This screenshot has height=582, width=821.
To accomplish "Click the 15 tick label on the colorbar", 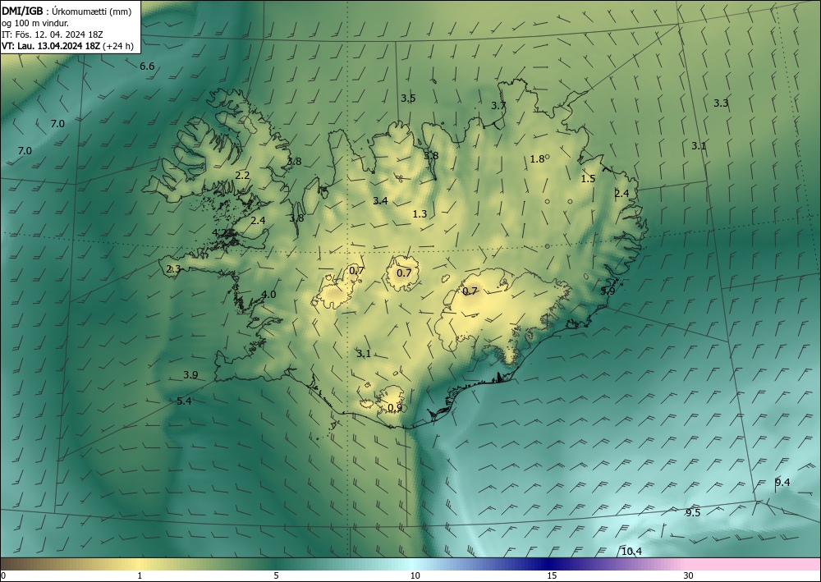I will tap(552, 575).
